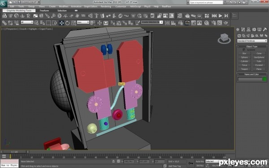Toggle Auto Key animation mode
The height and width of the screenshot is (168, 269).
200,161
